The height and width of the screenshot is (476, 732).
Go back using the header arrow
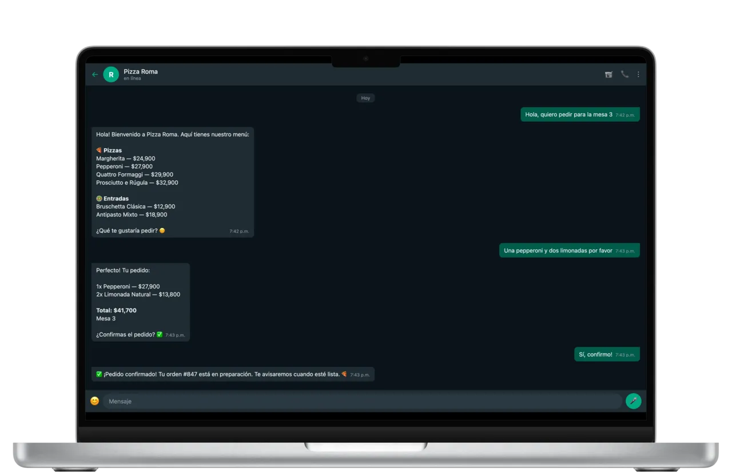pyautogui.click(x=95, y=74)
